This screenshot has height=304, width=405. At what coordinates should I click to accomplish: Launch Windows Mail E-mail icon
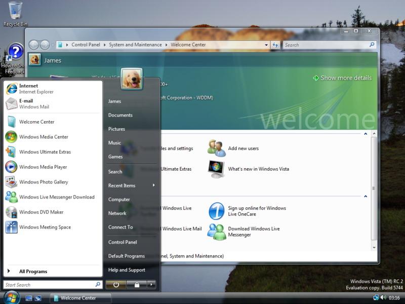click(x=11, y=104)
